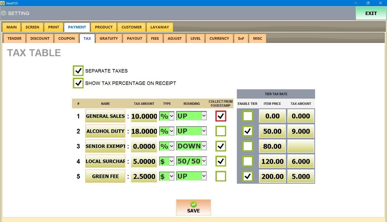
Task: Uncheck Show Tax Percentage on Receipt
Action: (x=78, y=83)
